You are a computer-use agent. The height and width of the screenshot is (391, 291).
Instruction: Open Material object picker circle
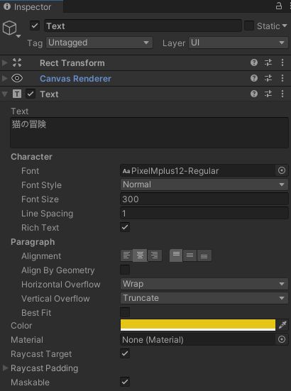pyautogui.click(x=282, y=339)
